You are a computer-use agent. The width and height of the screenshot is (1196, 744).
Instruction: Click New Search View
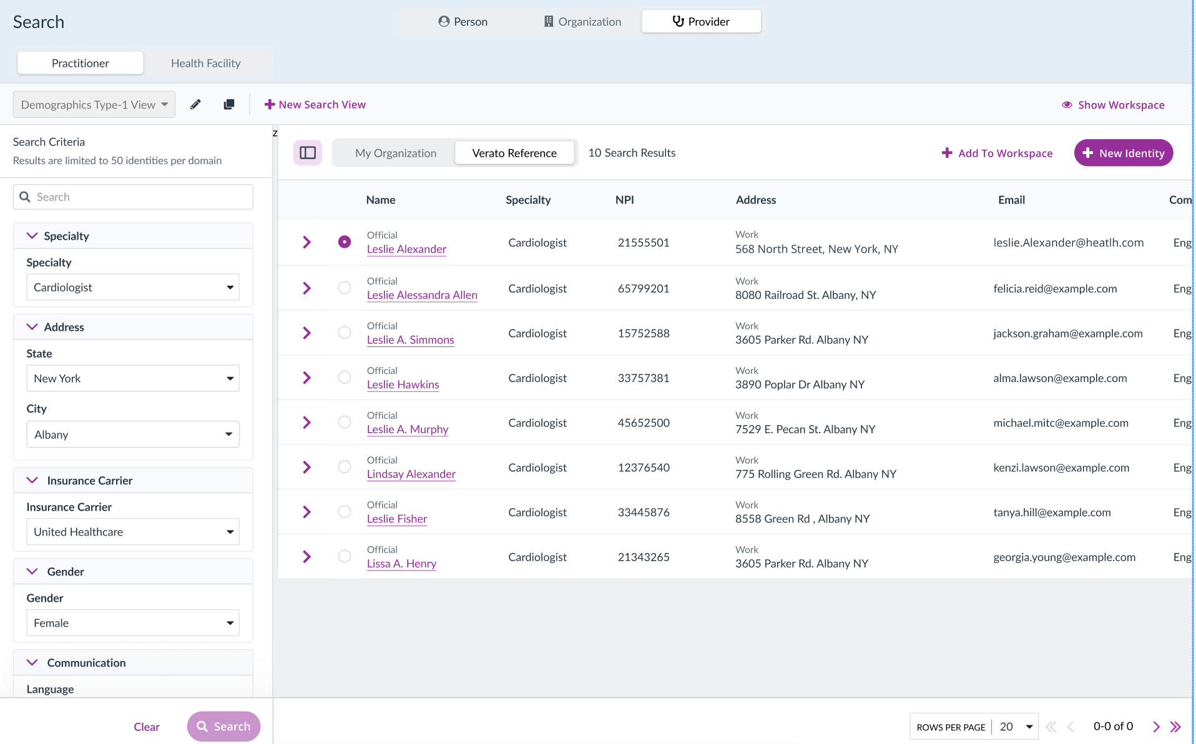coord(315,104)
